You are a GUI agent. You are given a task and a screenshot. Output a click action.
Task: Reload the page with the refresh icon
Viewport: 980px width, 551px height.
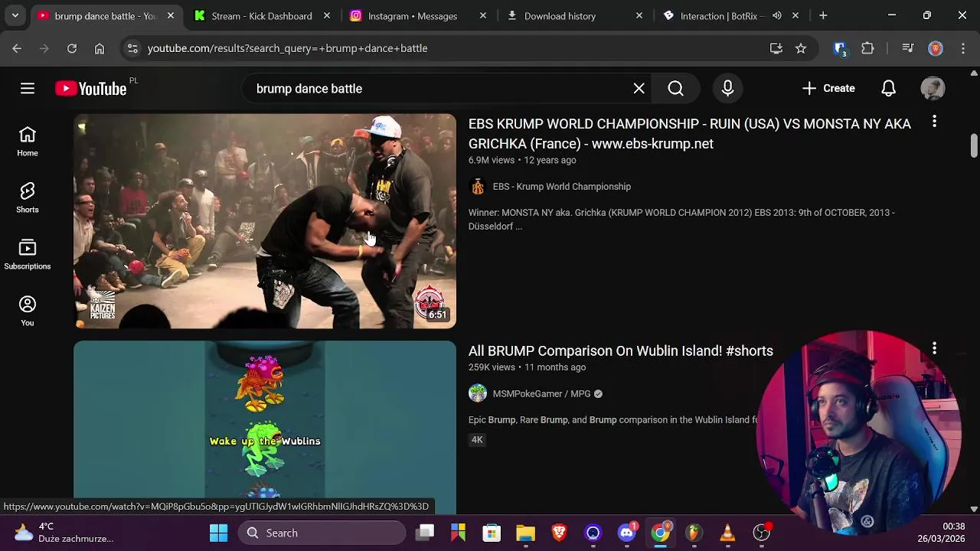(x=72, y=48)
